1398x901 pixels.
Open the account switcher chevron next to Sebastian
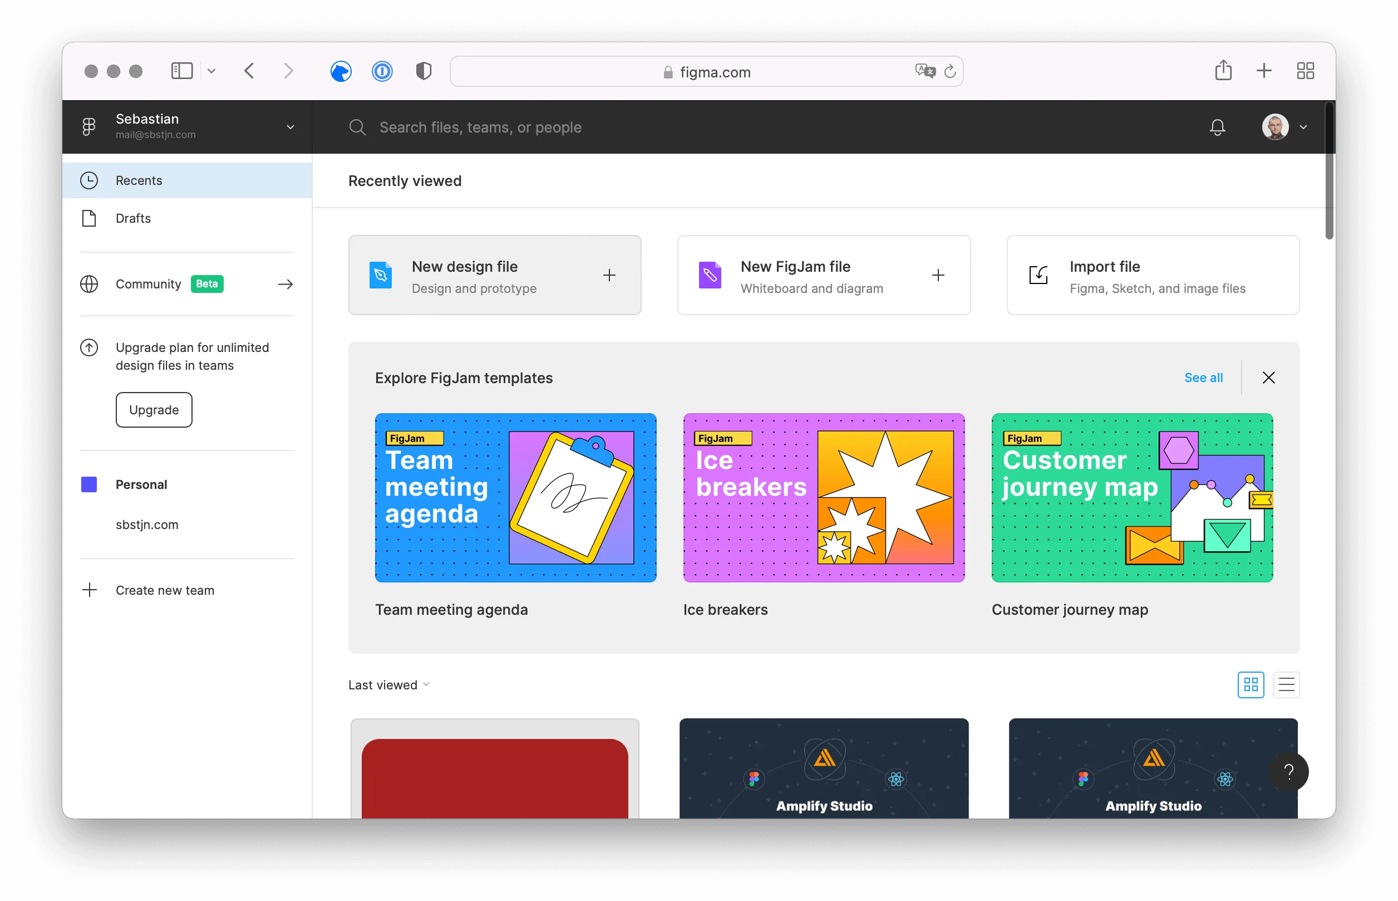[290, 126]
